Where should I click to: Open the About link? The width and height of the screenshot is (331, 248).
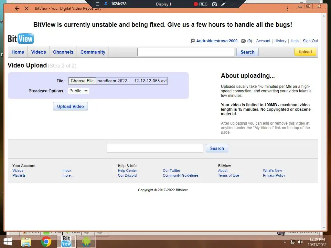tap(223, 170)
